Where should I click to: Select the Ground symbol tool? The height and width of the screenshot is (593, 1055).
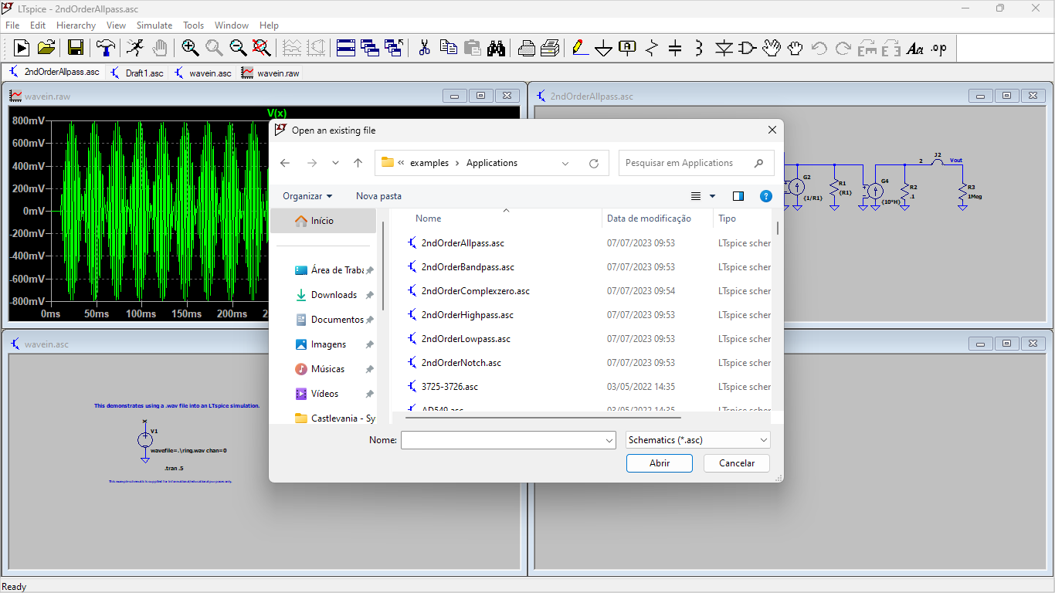[604, 48]
